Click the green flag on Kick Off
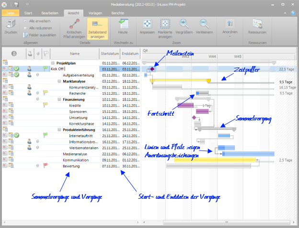Screen dimensions: 299x228 46,68
